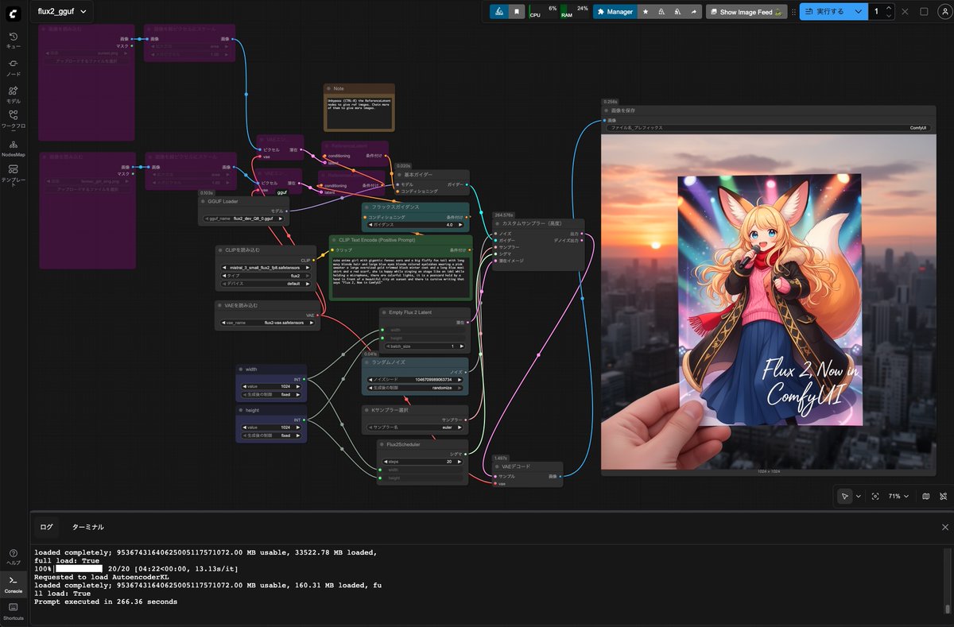Collapse the GGUF Loader node via its dot
This screenshot has width=954, height=627.
(x=203, y=201)
